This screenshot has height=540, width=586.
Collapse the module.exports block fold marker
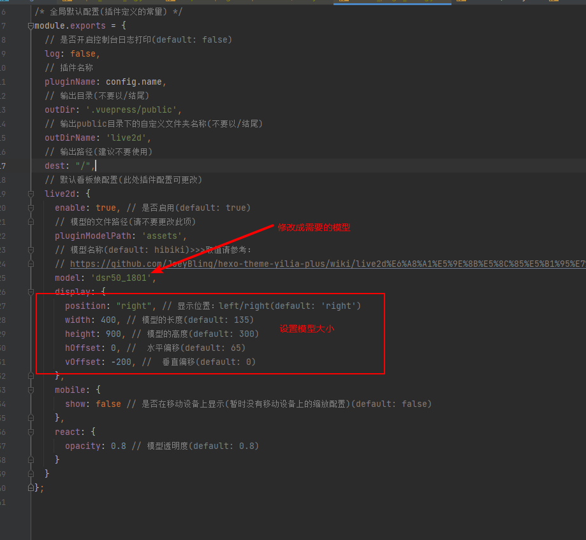31,26
